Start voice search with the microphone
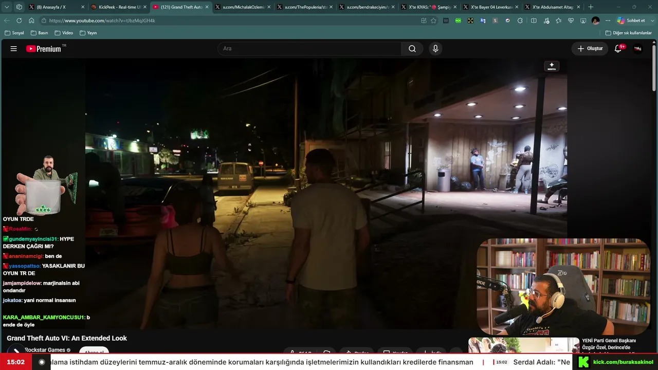The image size is (658, 370). [x=435, y=49]
